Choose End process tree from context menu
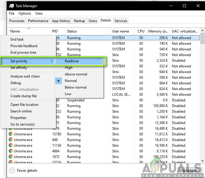Image resolution: width=205 pixels, height=178 pixels. pyautogui.click(x=23, y=52)
